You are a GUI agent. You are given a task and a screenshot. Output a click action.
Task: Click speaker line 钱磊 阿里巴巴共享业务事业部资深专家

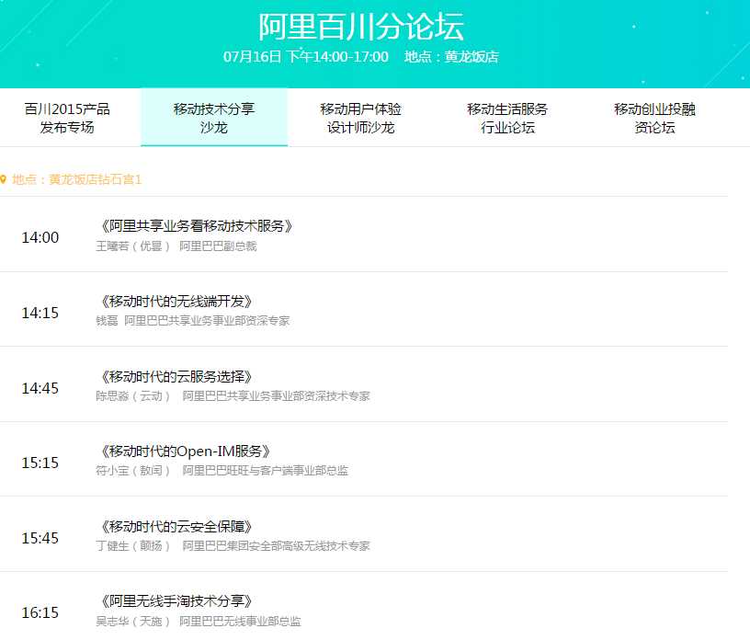[x=193, y=321]
